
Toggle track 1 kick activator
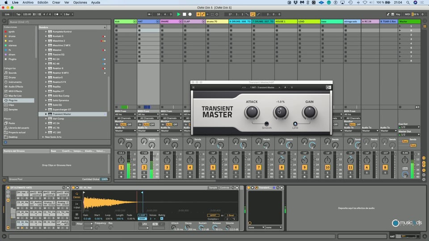point(121,167)
